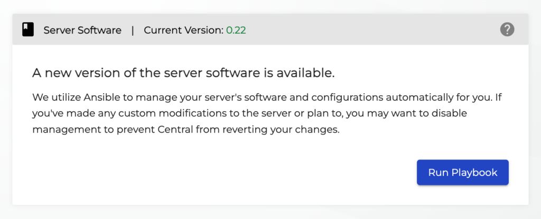Click the Current Version label
The width and height of the screenshot is (541, 219).
click(183, 30)
